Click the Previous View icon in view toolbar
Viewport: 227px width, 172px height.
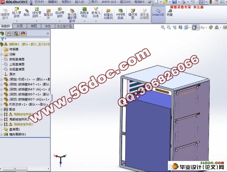(x=175, y=27)
